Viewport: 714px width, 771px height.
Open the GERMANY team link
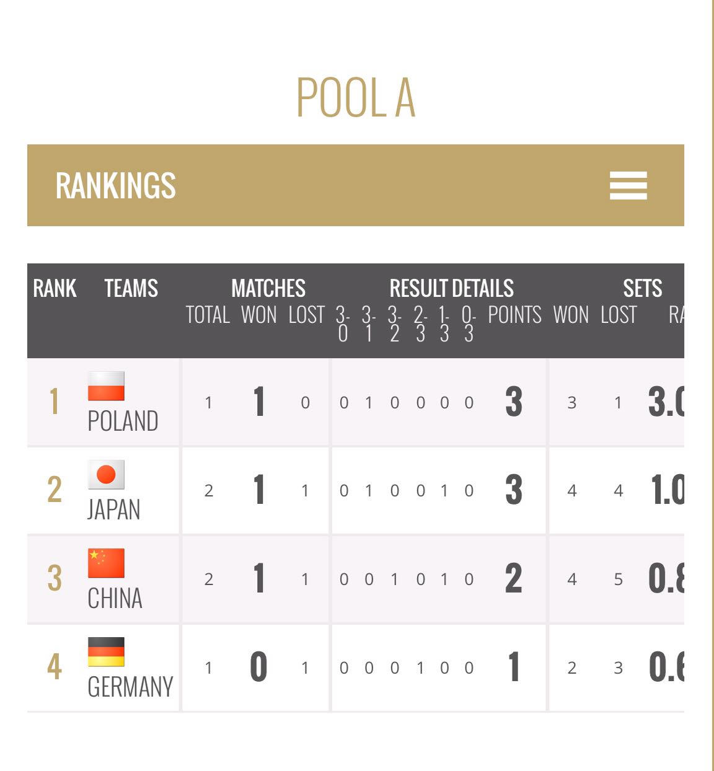130,687
